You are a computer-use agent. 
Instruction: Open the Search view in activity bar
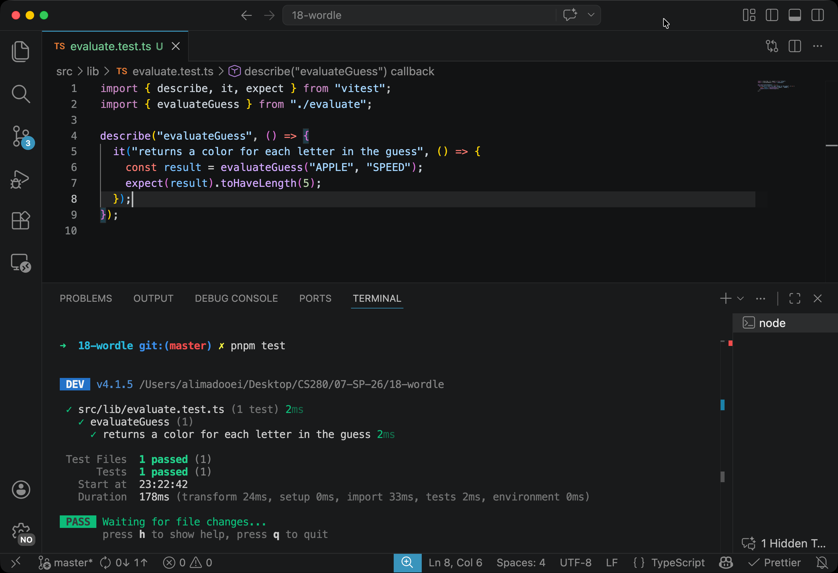tap(20, 94)
